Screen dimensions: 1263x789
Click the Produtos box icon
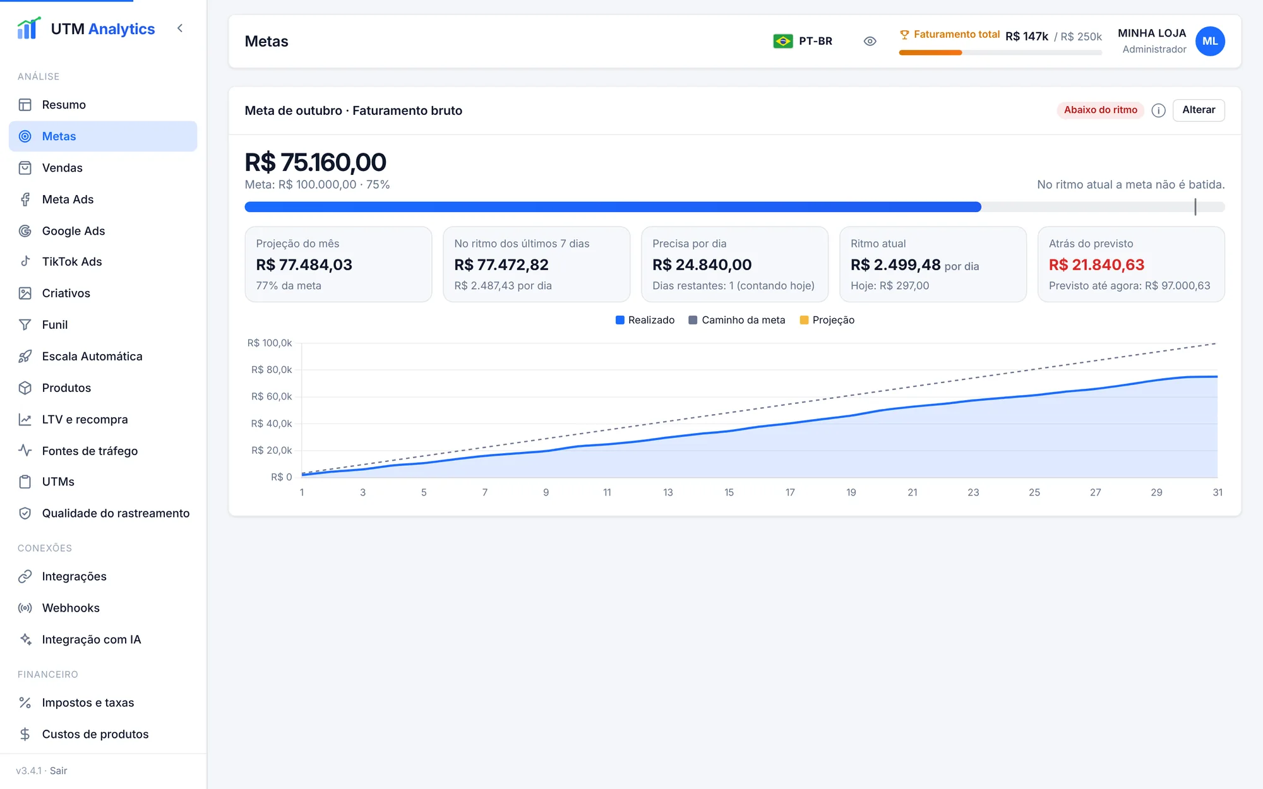25,388
